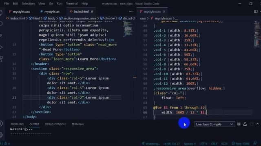Open the Run menu
The width and height of the screenshot is (261, 146).
pyautogui.click(x=59, y=4)
